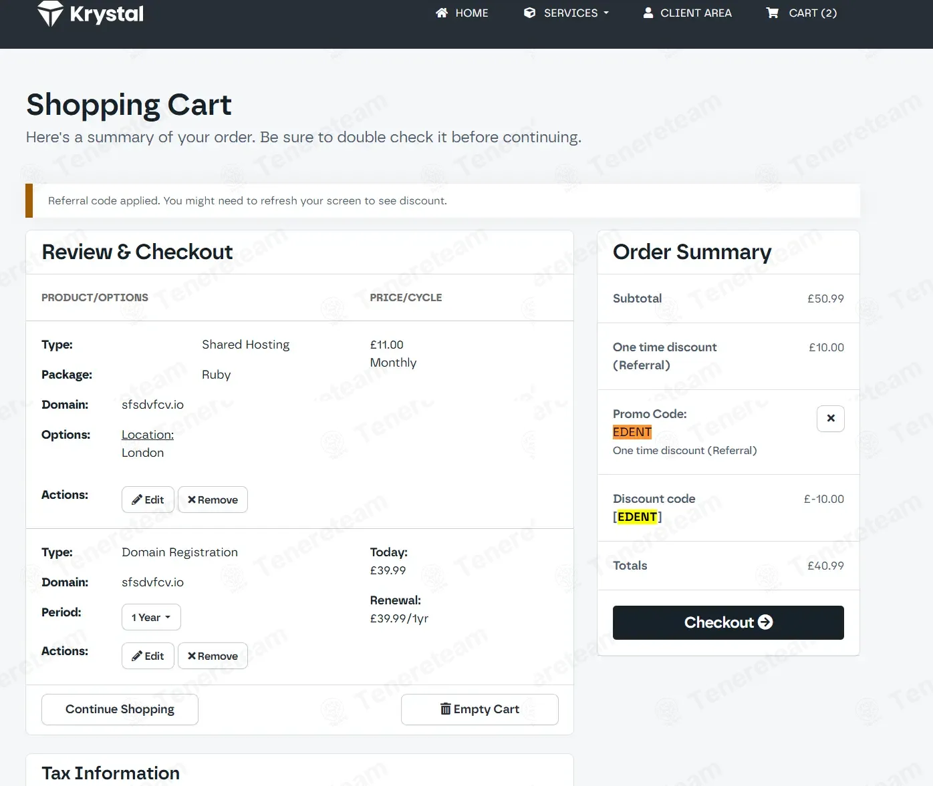Proceed to Checkout
This screenshot has width=933, height=786.
728,622
